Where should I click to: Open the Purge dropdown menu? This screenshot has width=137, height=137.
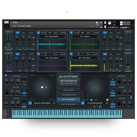point(99,25)
